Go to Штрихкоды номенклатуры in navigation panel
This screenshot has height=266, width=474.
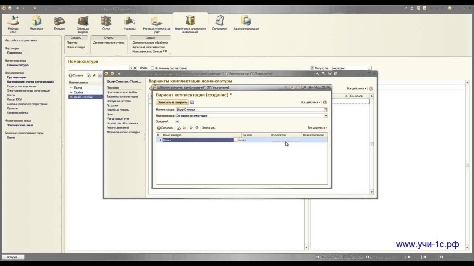(x=123, y=132)
